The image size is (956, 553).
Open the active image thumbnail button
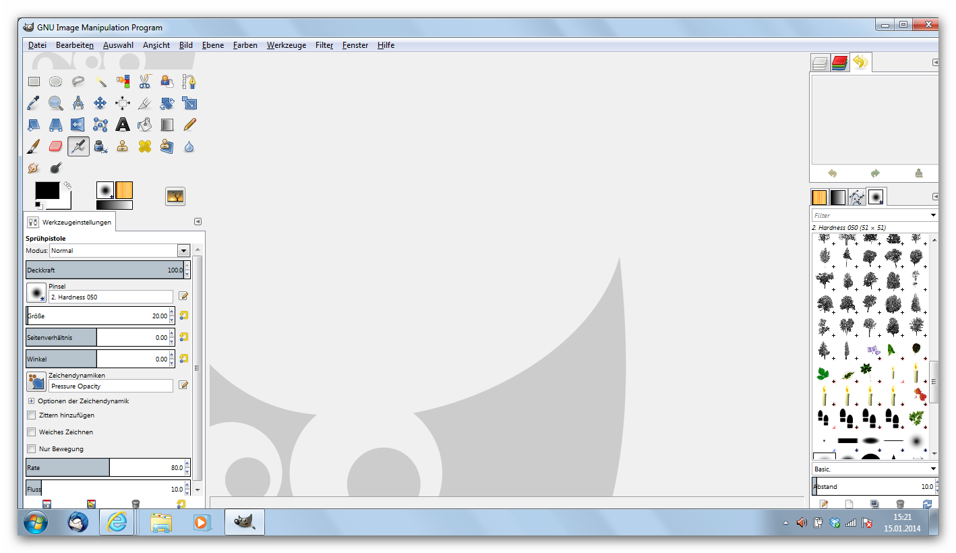click(175, 196)
